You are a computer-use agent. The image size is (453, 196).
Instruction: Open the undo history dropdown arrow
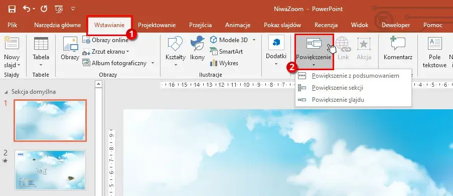[x=34, y=9]
